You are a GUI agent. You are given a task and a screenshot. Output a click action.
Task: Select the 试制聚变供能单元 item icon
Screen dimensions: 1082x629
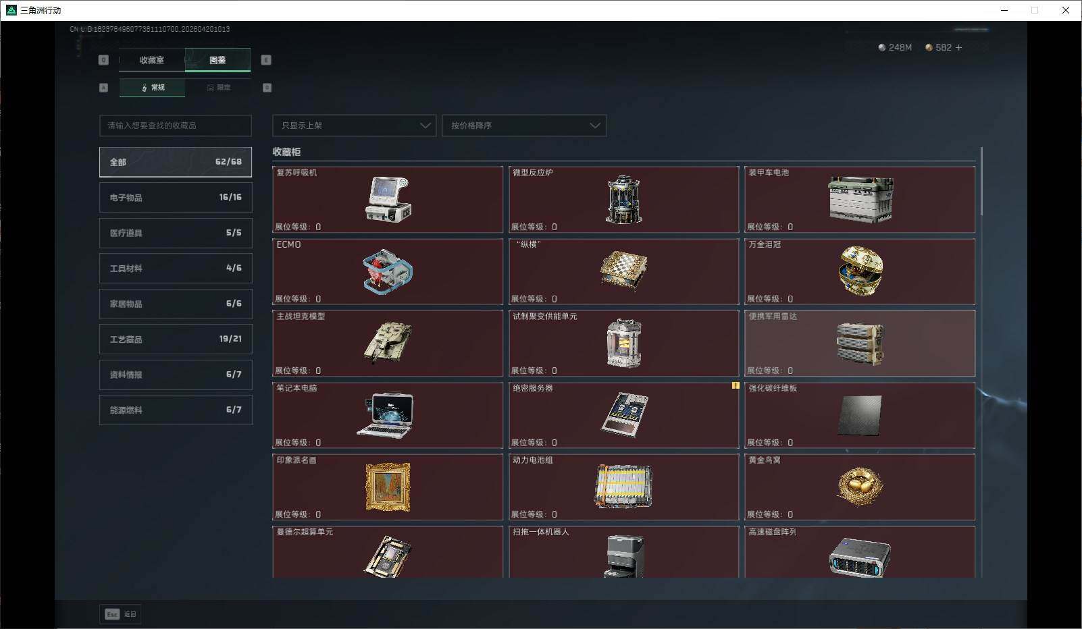click(x=623, y=344)
